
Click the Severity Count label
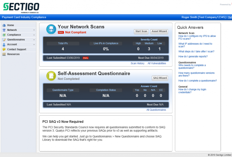click(149, 40)
